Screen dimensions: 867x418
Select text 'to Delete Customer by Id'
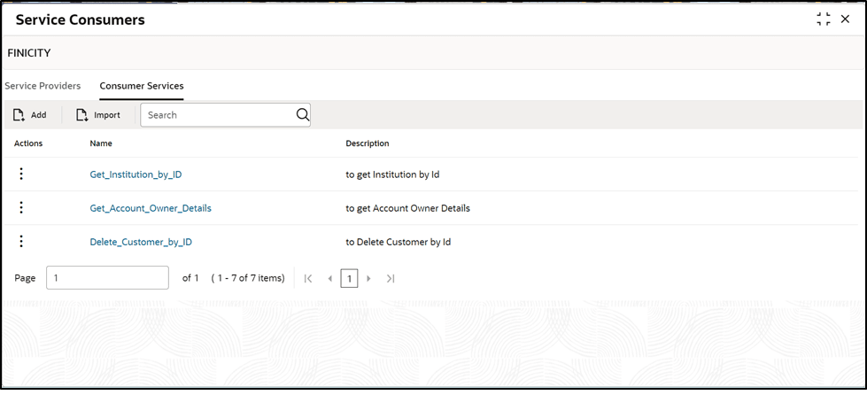click(399, 242)
